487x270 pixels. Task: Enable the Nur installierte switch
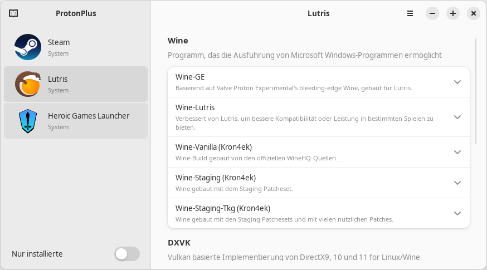click(x=126, y=254)
